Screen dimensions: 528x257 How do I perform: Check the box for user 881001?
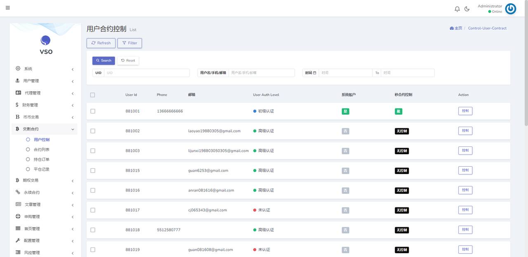click(x=93, y=111)
